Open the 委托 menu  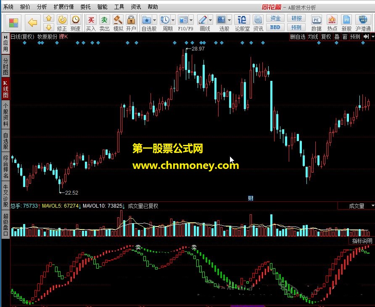[x=85, y=7]
